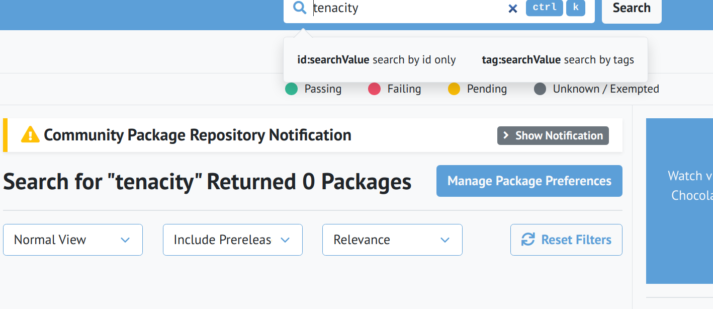Click the magnifying glass search icon
Viewport: 713px width, 309px height.
coord(300,8)
